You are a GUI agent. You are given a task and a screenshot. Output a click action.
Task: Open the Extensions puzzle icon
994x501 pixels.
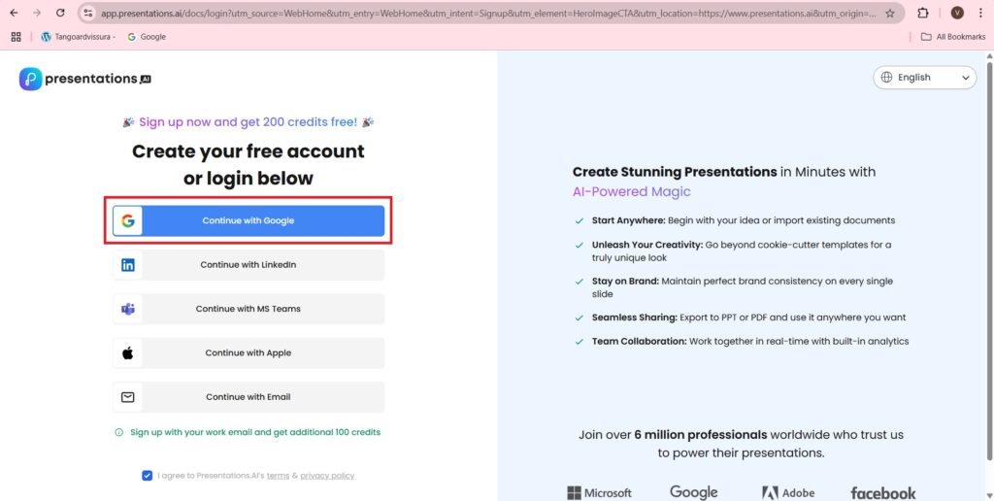tap(923, 13)
